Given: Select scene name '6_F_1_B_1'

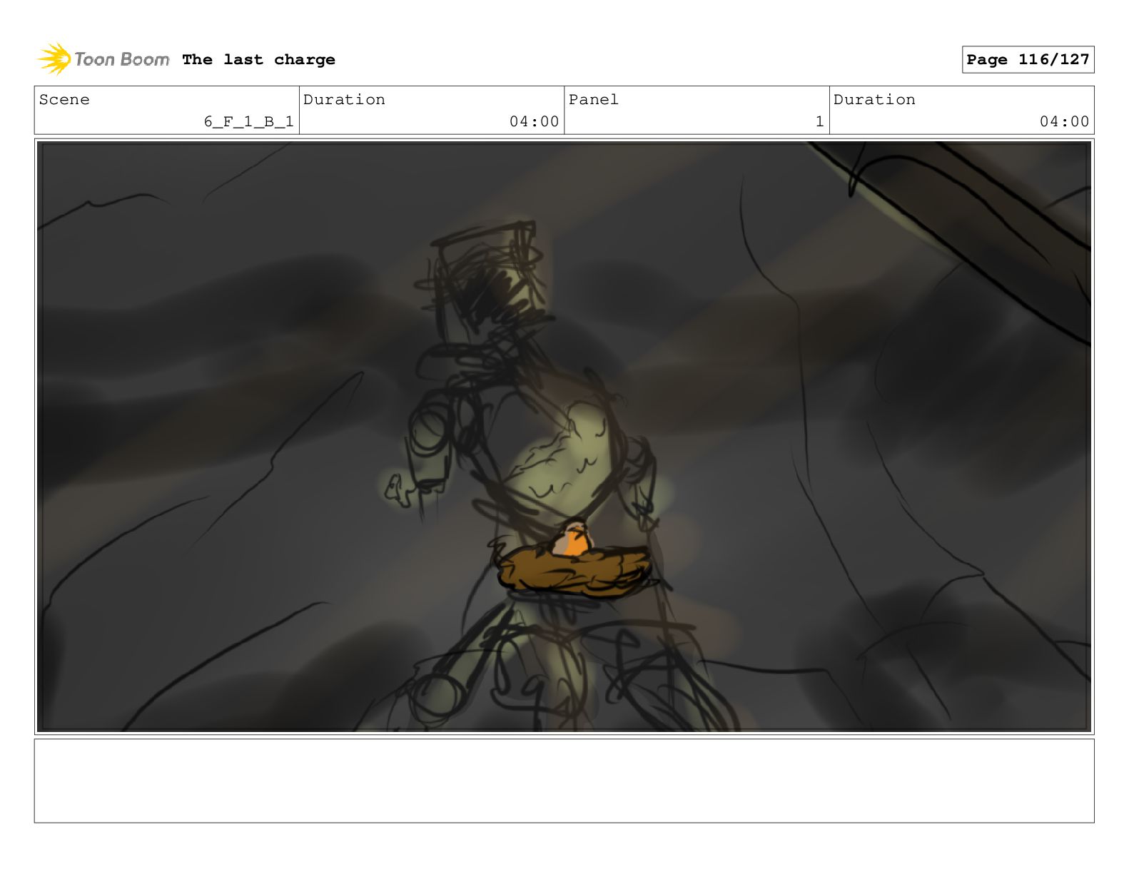Looking at the screenshot, I should coord(249,121).
